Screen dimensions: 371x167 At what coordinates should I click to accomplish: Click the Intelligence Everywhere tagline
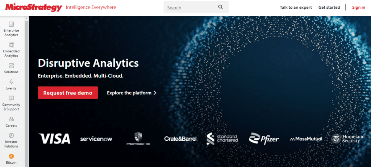coord(91,7)
